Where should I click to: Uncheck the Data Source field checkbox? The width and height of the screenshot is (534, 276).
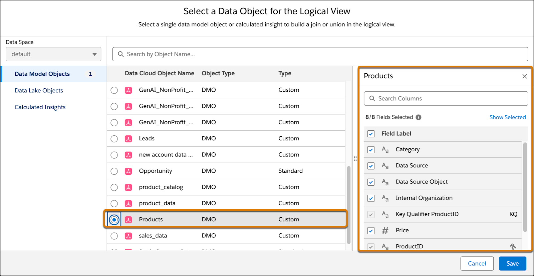point(371,166)
